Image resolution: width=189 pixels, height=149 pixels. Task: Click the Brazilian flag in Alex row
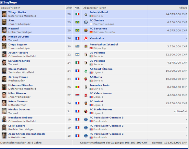click(77, 22)
